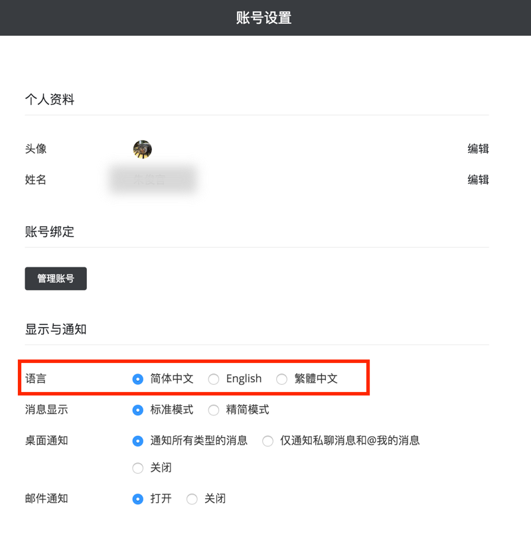Switch message display to 精简模式
The width and height of the screenshot is (531, 548).
[x=214, y=410]
